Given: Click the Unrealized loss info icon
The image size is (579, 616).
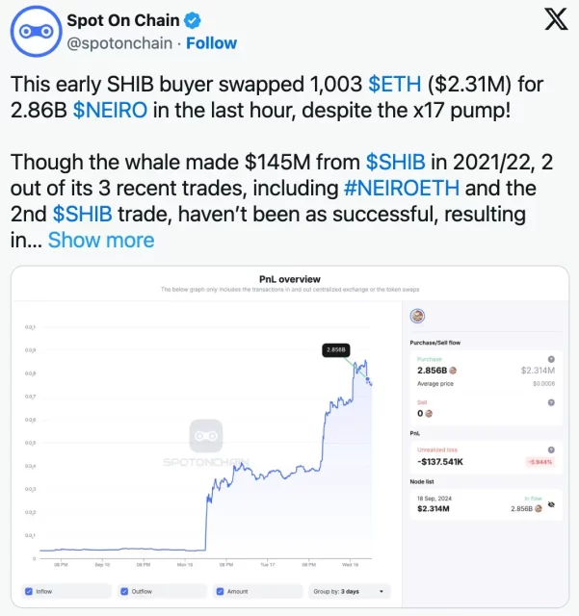Looking at the screenshot, I should click(551, 449).
